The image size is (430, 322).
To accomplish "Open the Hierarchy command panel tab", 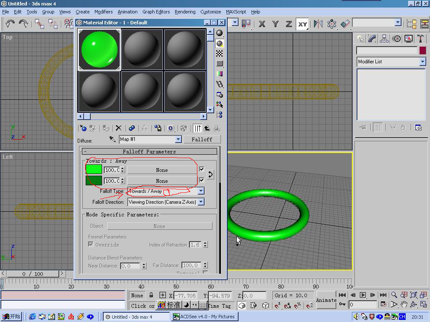I will [x=384, y=39].
